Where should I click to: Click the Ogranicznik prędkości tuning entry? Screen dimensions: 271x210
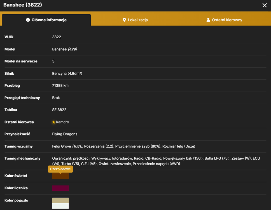coord(71,158)
